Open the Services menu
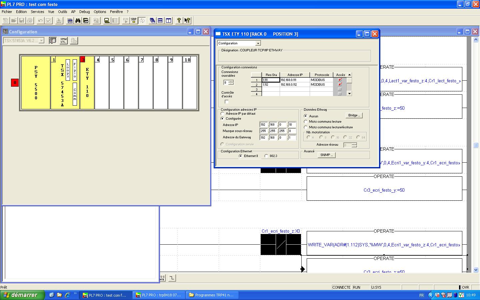Viewport: 480px width, 300px height. coord(37,12)
